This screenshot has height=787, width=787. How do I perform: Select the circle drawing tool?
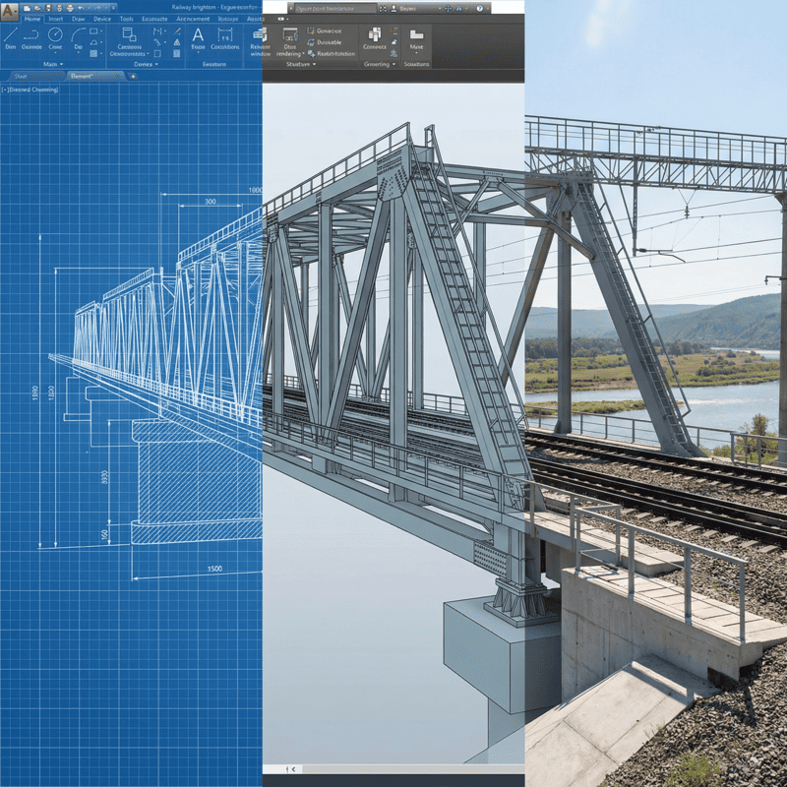point(55,39)
